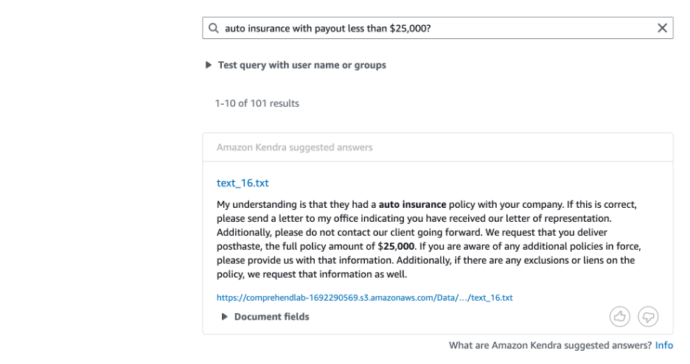Click the Info link about suggested answers

pyautogui.click(x=663, y=345)
